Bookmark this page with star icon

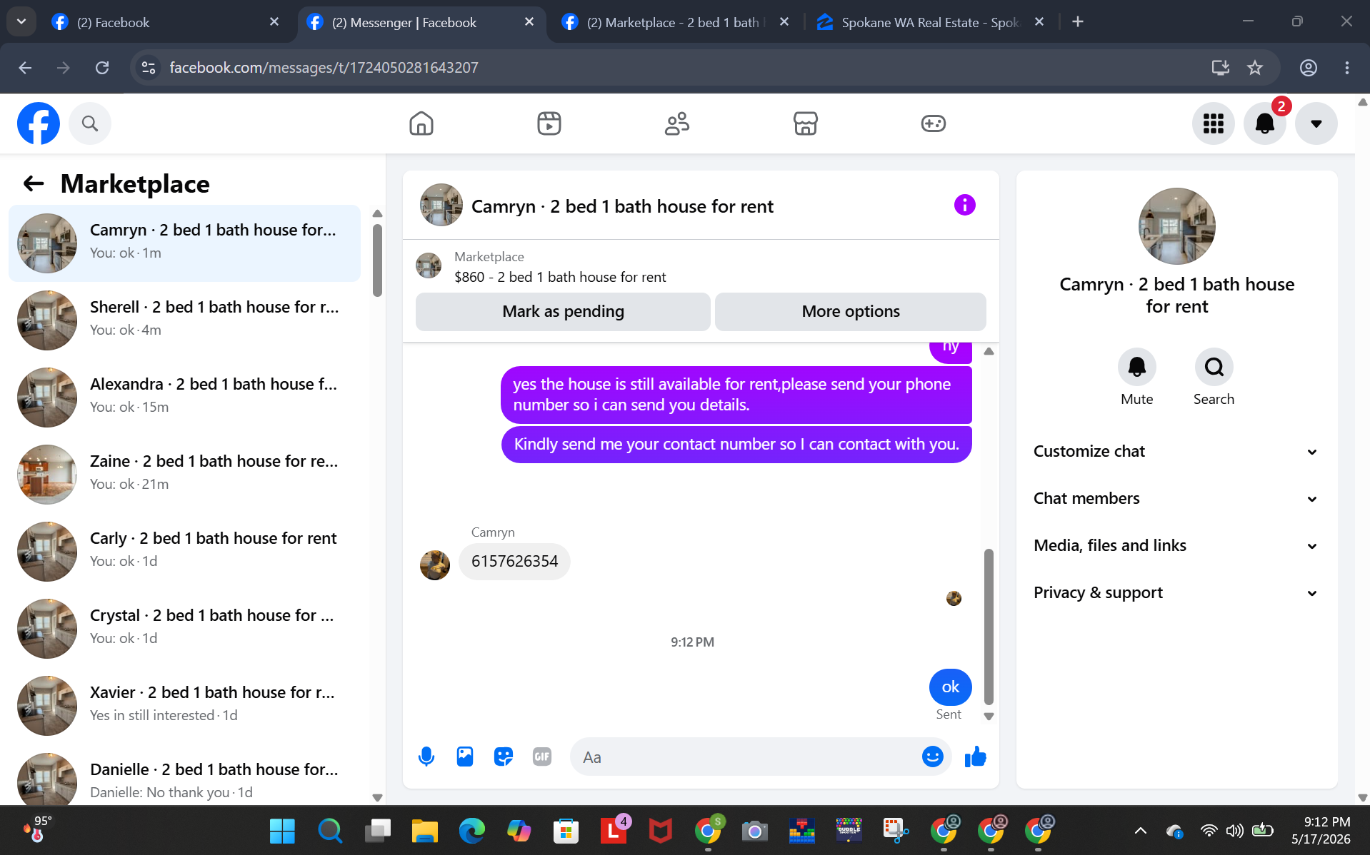coord(1255,68)
